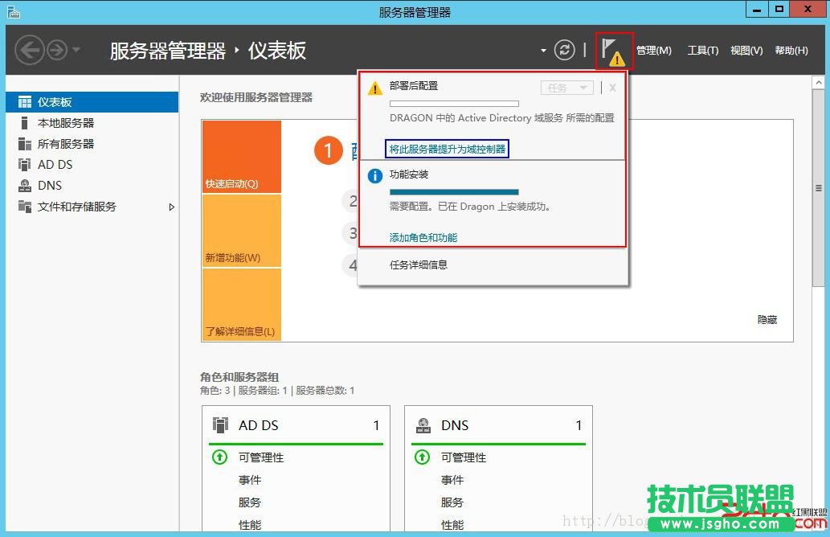Open the notification flag icon

click(613, 50)
